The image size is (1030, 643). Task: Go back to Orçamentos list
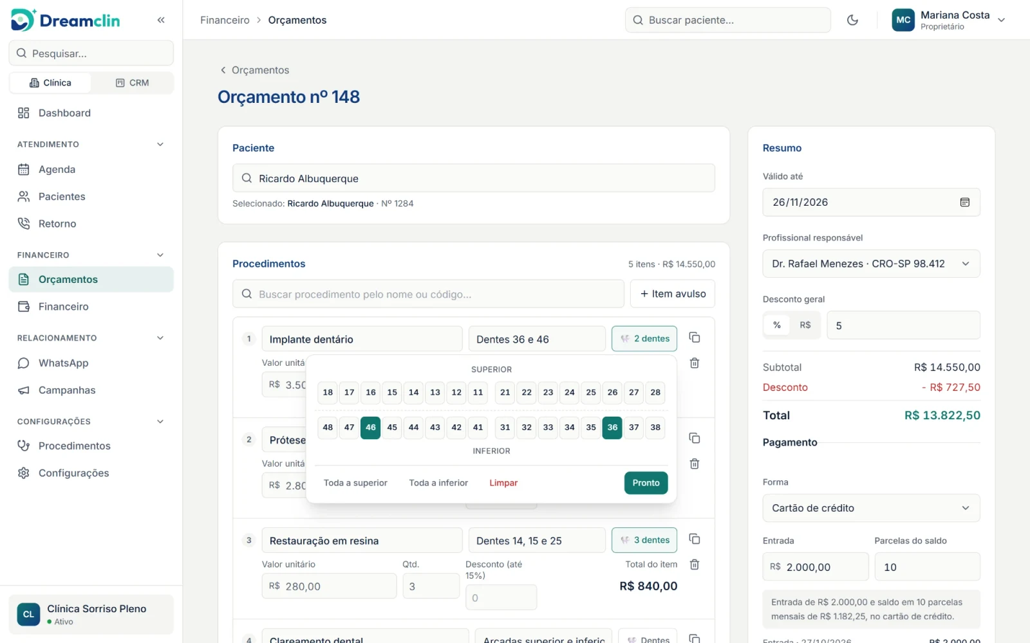[255, 70]
